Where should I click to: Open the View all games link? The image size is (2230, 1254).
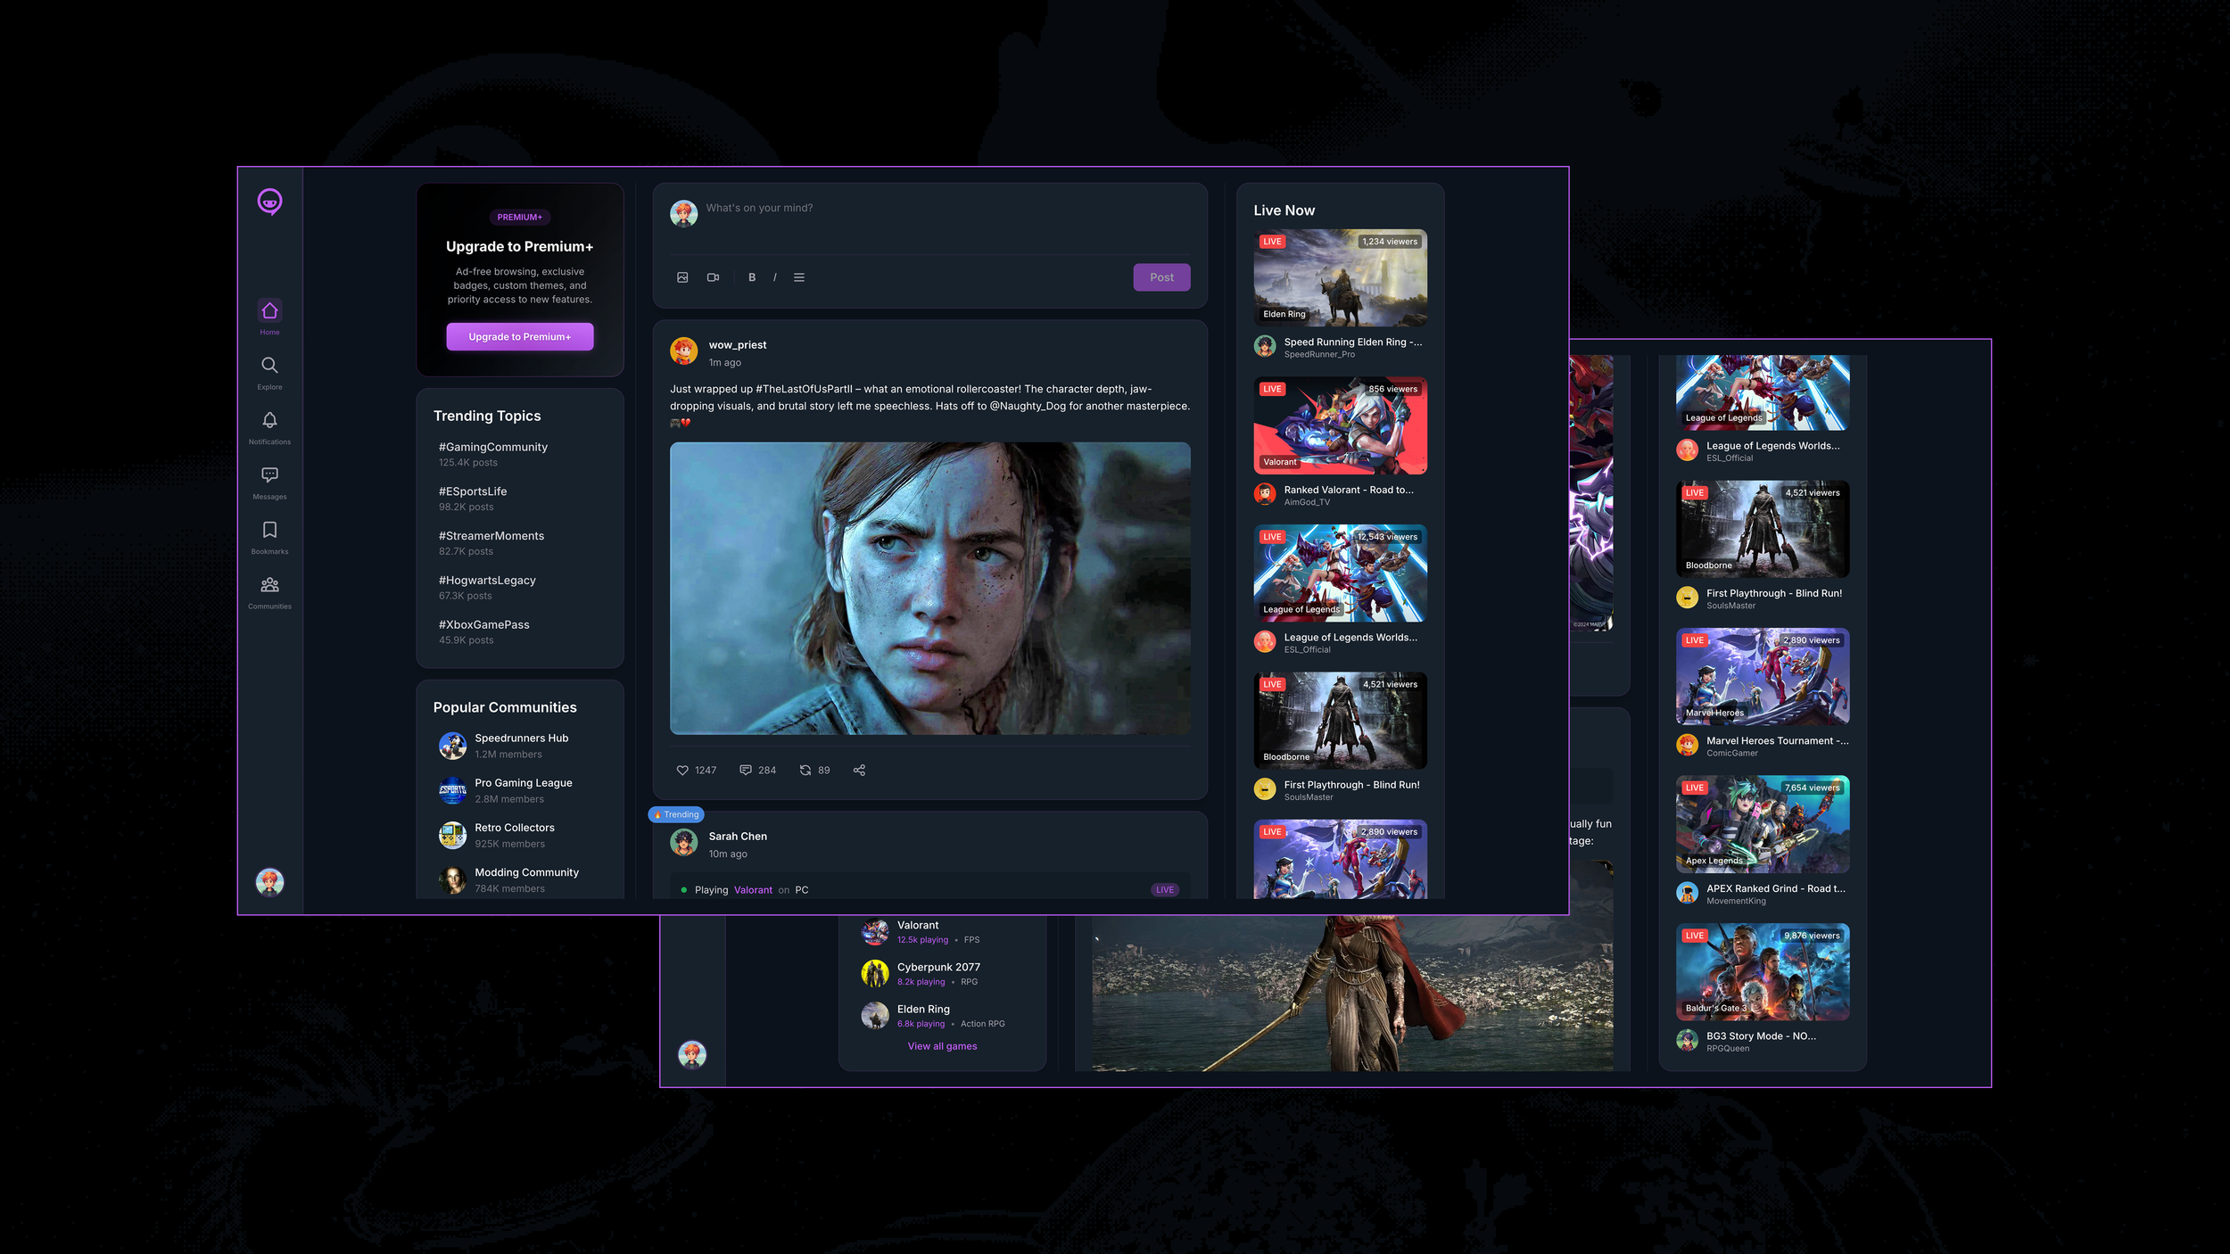tap(942, 1046)
